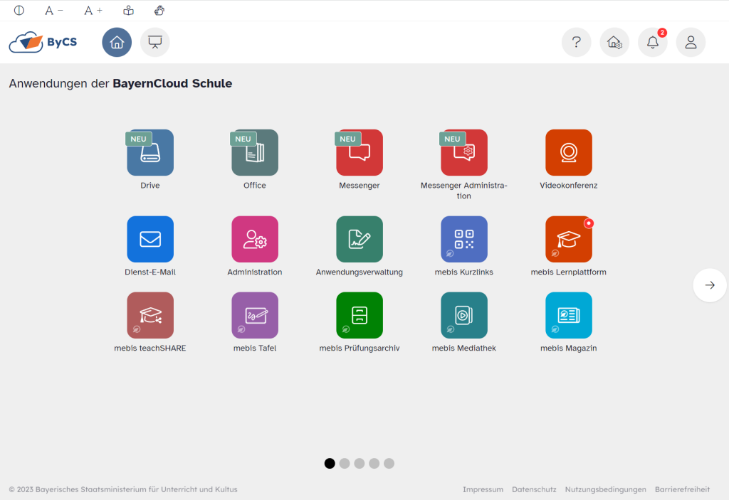Open the Barrierefreiheit link
729x500 pixels.
(683, 489)
